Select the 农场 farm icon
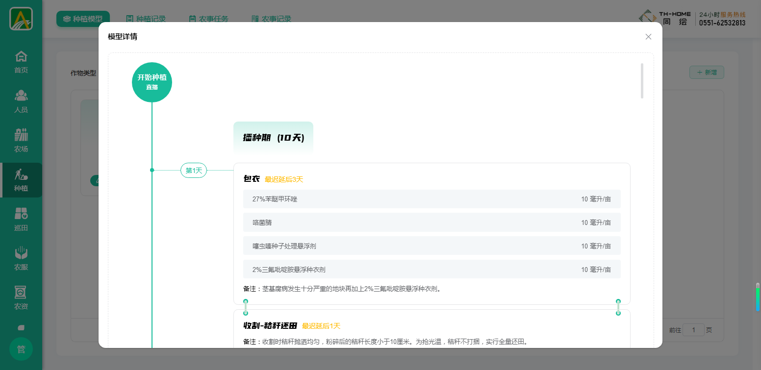761x370 pixels. pyautogui.click(x=21, y=135)
